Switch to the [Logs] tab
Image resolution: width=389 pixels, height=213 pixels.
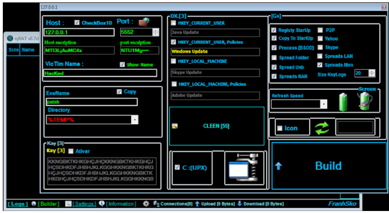[x=18, y=204]
